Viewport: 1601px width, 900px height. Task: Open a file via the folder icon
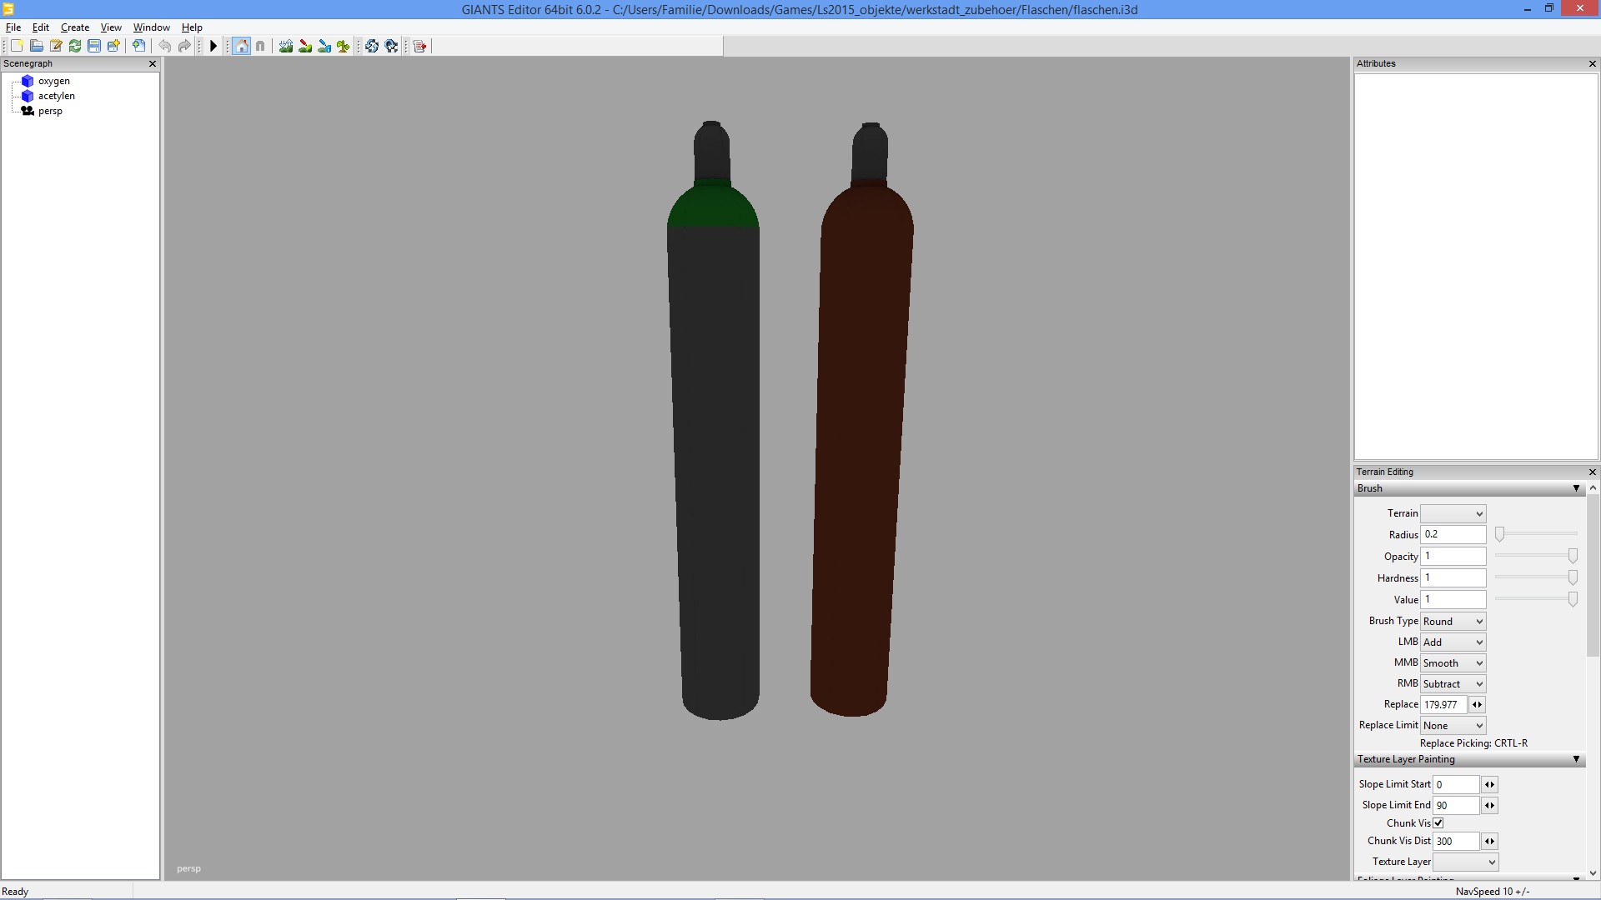(x=36, y=46)
